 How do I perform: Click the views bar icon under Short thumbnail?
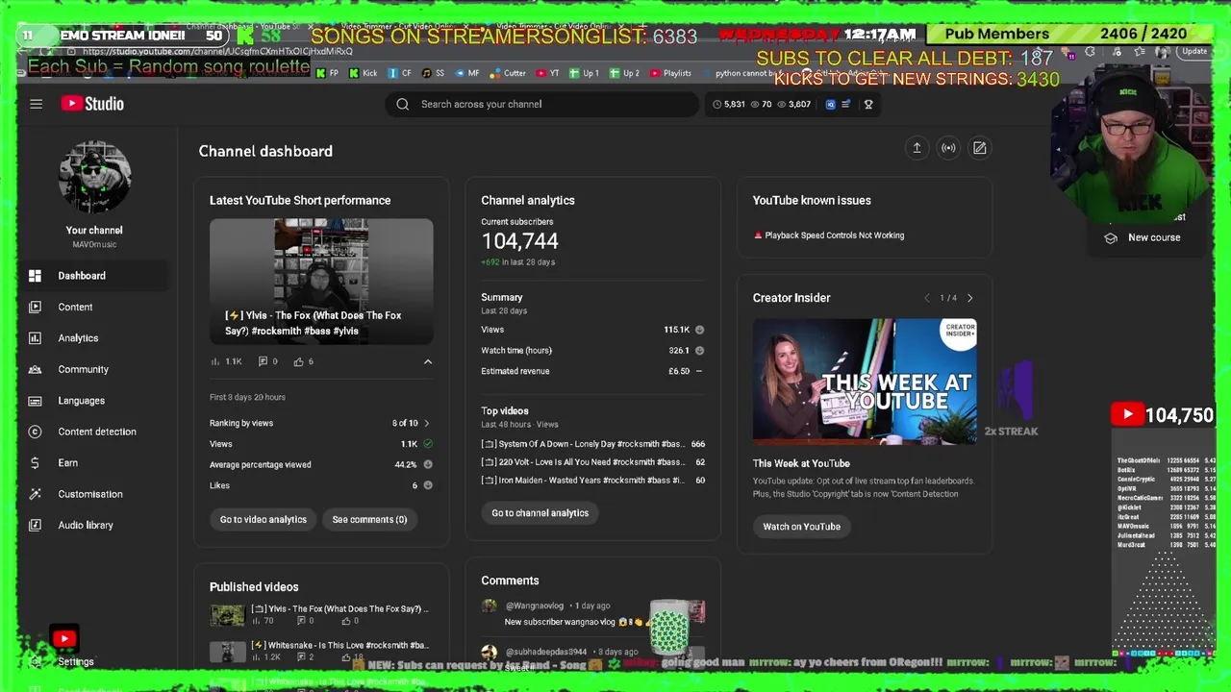215,361
